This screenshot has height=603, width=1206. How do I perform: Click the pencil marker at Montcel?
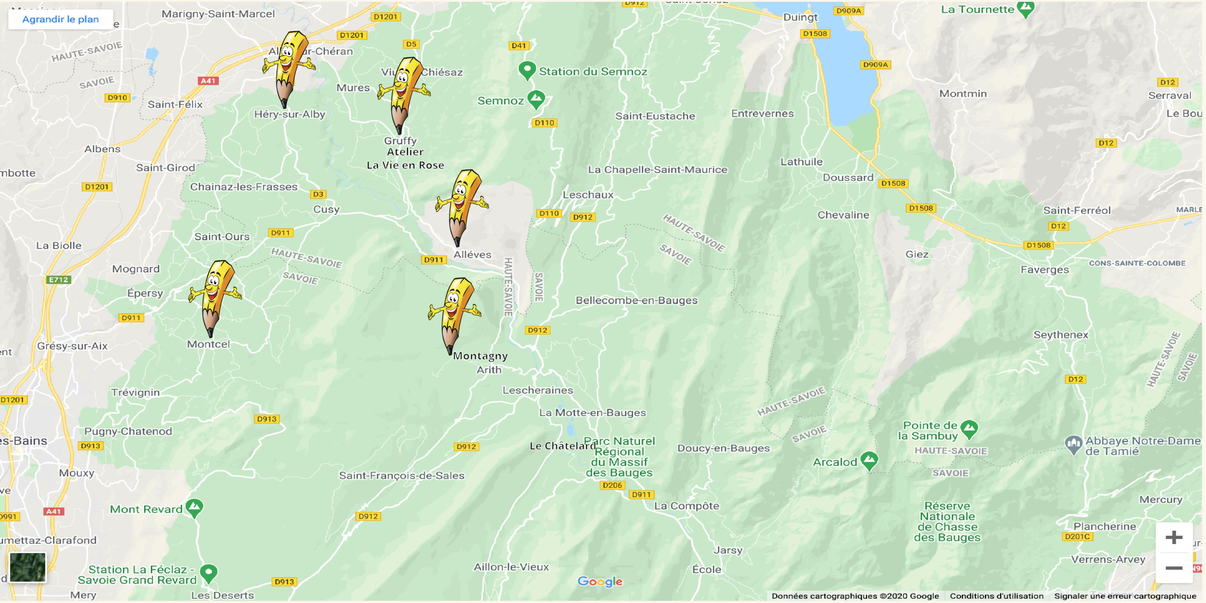pyautogui.click(x=215, y=299)
